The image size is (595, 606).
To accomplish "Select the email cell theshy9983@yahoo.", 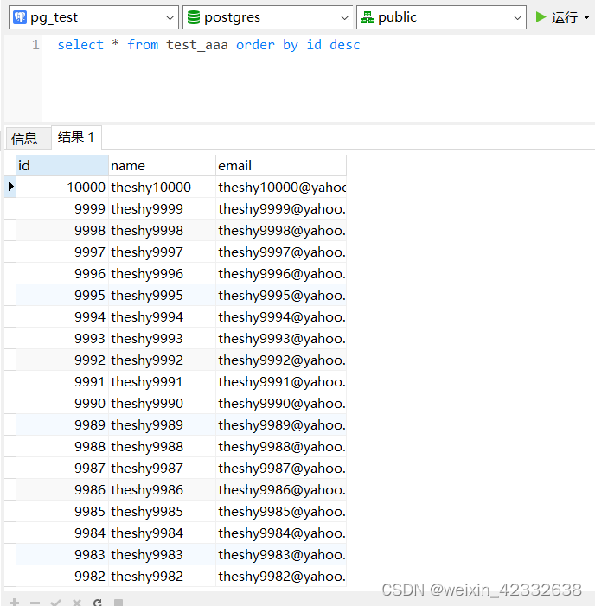I will point(281,555).
